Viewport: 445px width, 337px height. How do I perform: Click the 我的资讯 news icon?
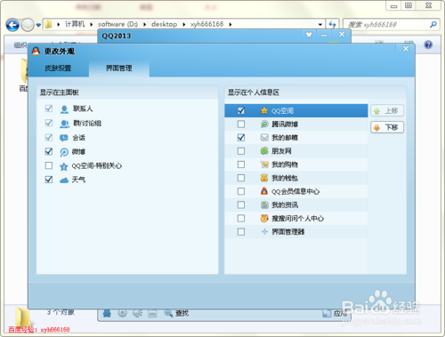coord(264,205)
